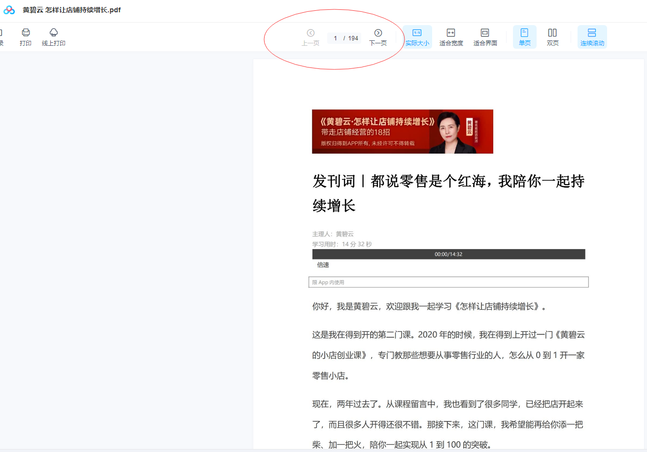The height and width of the screenshot is (452, 647).
Task: Click the partially hidden leftmost toolbar button
Action: (1, 37)
